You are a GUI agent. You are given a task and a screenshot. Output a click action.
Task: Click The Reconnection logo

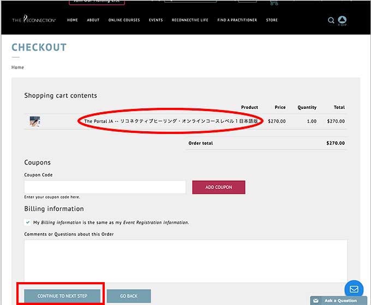click(34, 19)
